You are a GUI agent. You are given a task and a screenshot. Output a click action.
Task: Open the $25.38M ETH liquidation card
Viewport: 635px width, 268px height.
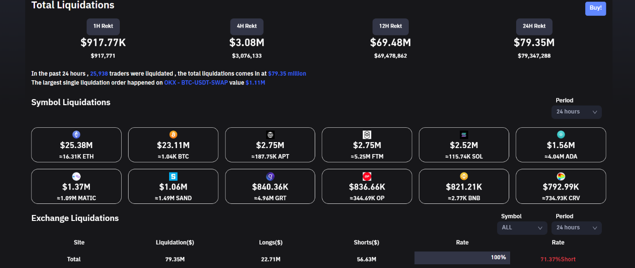pos(76,145)
